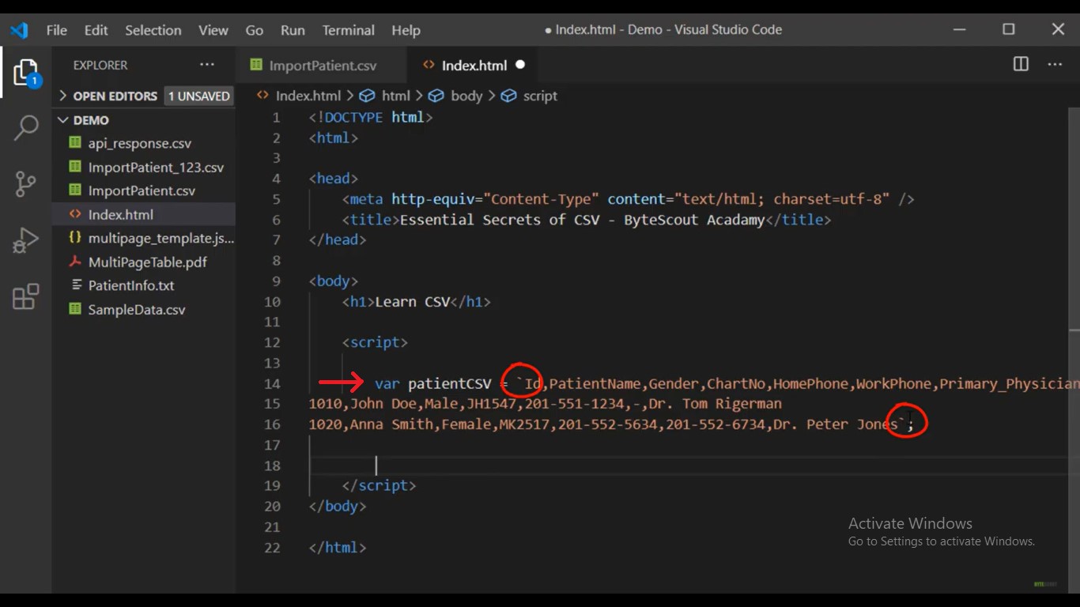Click the EXPLORER panel title
The image size is (1080, 607).
point(100,65)
